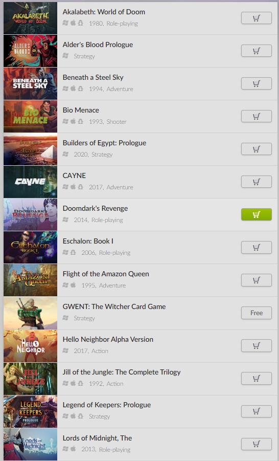
Task: Open the Beneath a Steel Sky thumbnail
Action: (x=31, y=83)
